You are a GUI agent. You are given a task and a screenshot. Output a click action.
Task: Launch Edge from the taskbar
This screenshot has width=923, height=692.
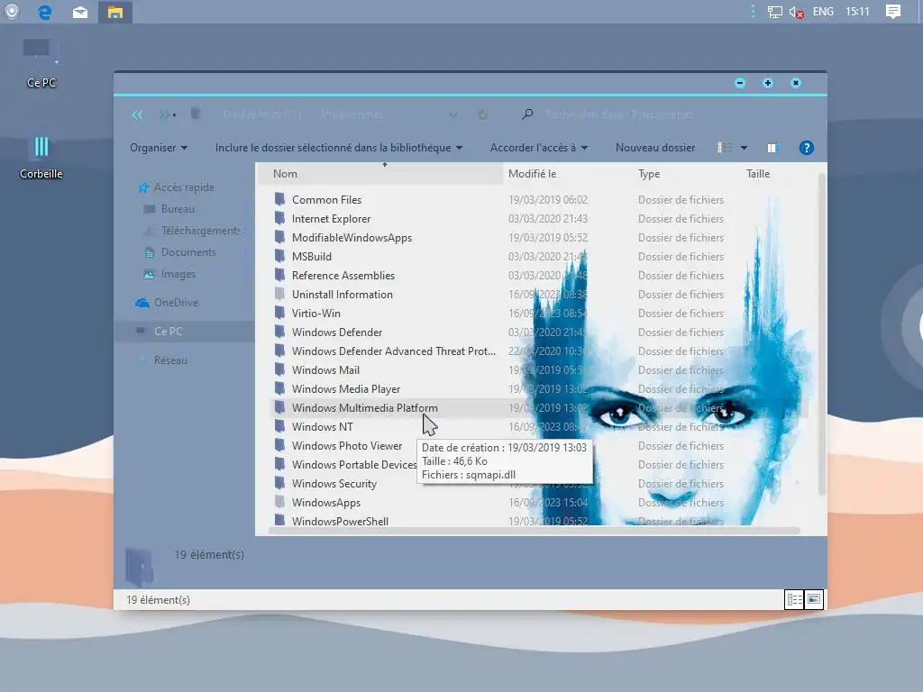[x=45, y=12]
